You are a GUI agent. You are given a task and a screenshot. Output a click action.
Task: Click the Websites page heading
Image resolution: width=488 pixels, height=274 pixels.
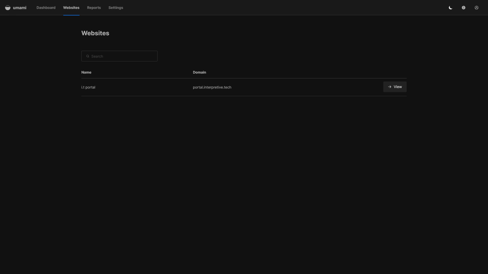point(95,33)
